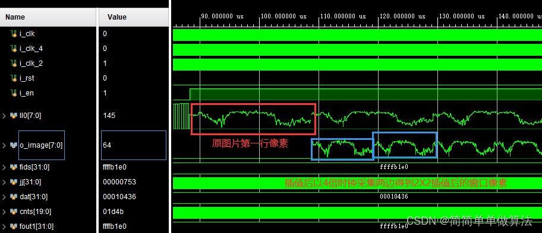Click the value 1 of i_clk_2
Viewport: 542px width, 233px height.
105,63
